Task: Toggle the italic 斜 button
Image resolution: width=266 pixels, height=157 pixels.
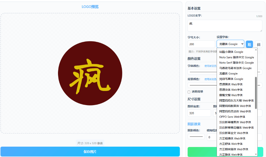Action: point(258,44)
